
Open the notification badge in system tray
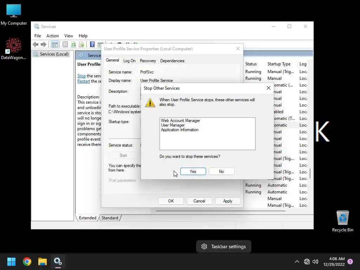[x=350, y=261]
